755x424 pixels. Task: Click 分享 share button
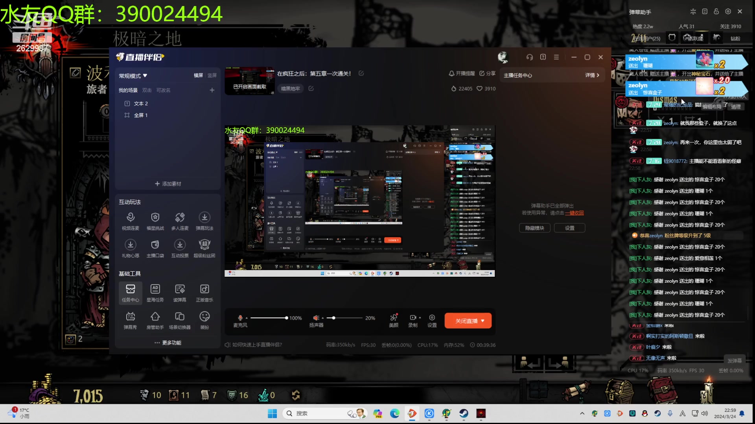coord(488,73)
